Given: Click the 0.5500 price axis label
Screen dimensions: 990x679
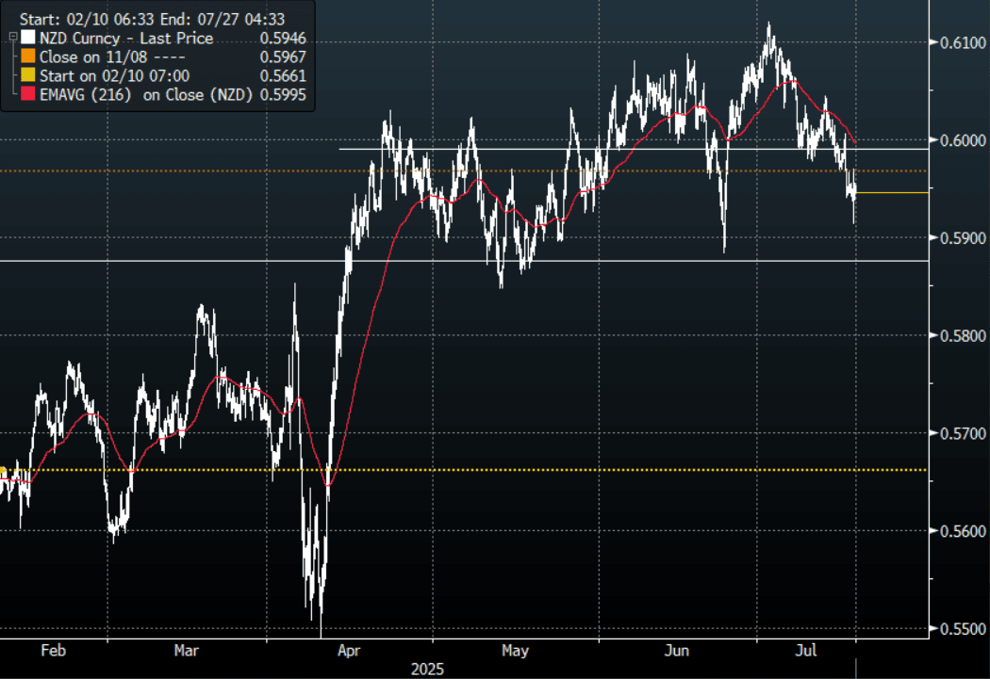Looking at the screenshot, I should click(x=956, y=629).
